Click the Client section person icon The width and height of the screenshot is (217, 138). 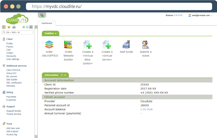[x=4, y=39]
